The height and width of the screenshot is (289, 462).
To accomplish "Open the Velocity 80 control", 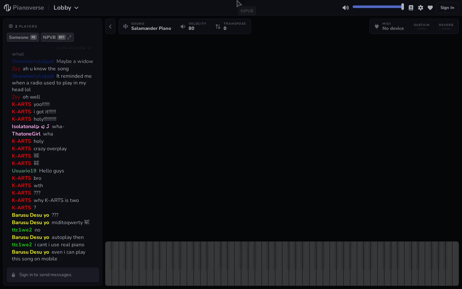I will [193, 26].
